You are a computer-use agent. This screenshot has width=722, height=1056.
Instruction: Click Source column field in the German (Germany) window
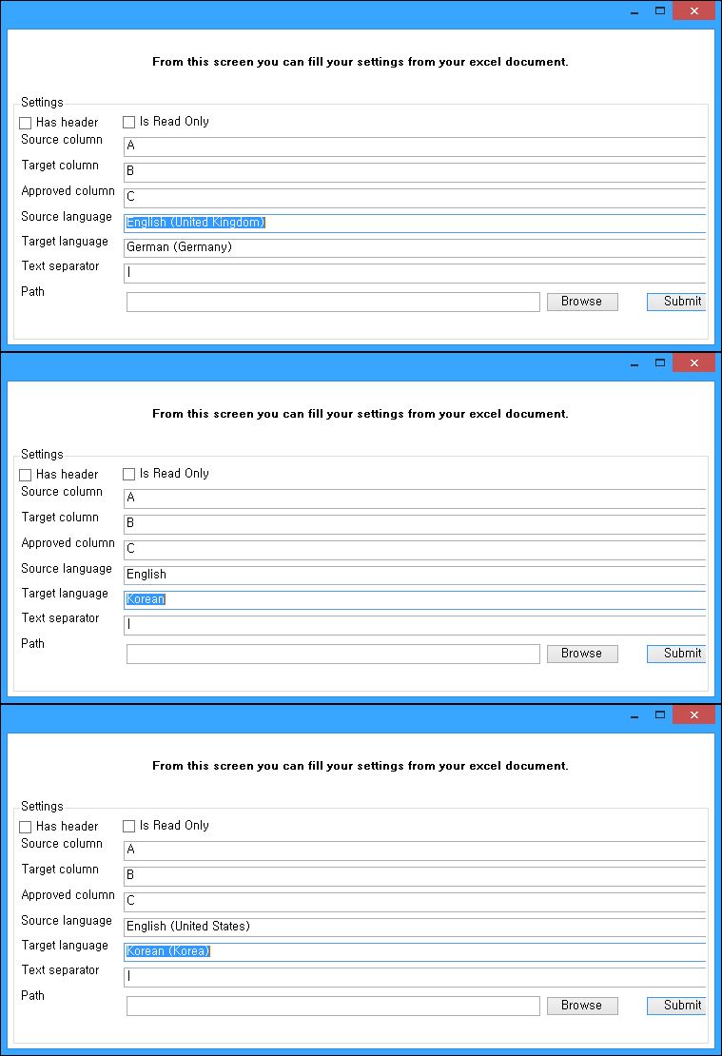(x=414, y=147)
